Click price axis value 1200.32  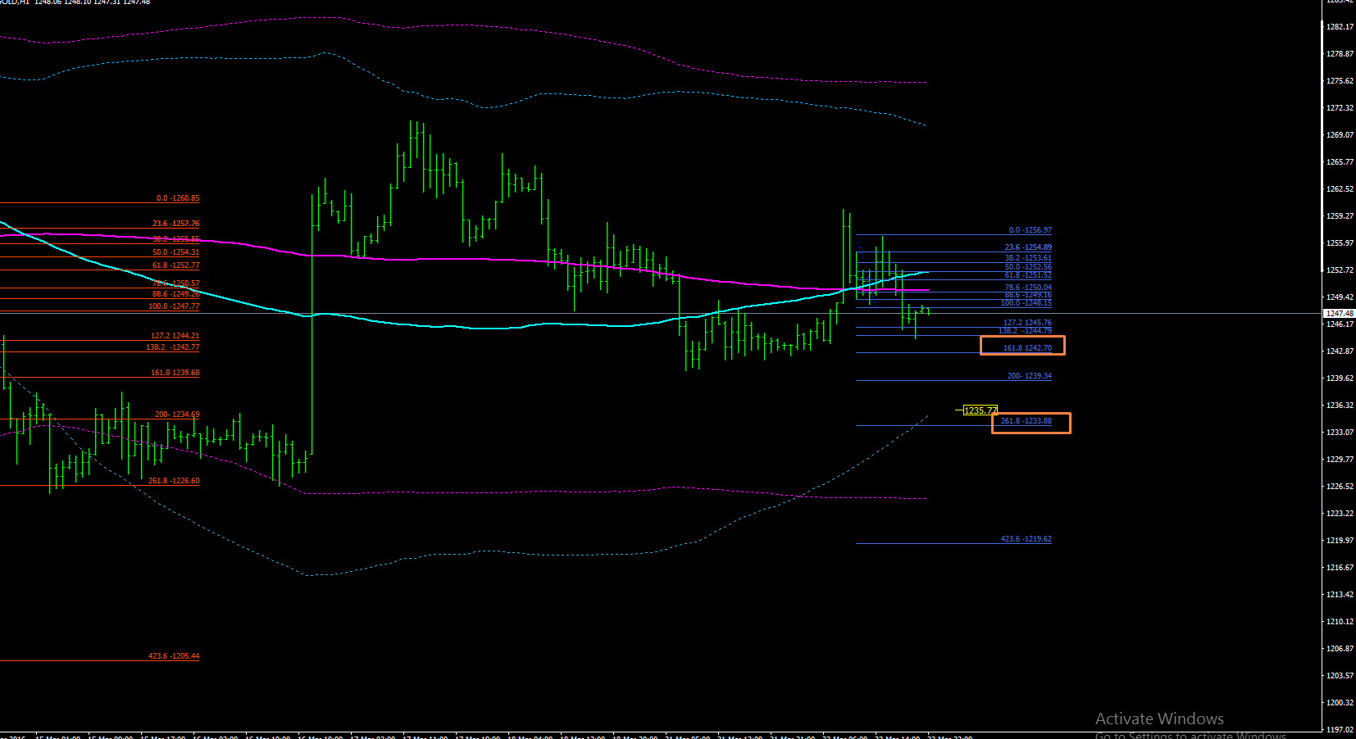[x=1340, y=703]
